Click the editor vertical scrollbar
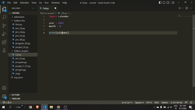This screenshot has width=195, height=110. click(x=194, y=51)
